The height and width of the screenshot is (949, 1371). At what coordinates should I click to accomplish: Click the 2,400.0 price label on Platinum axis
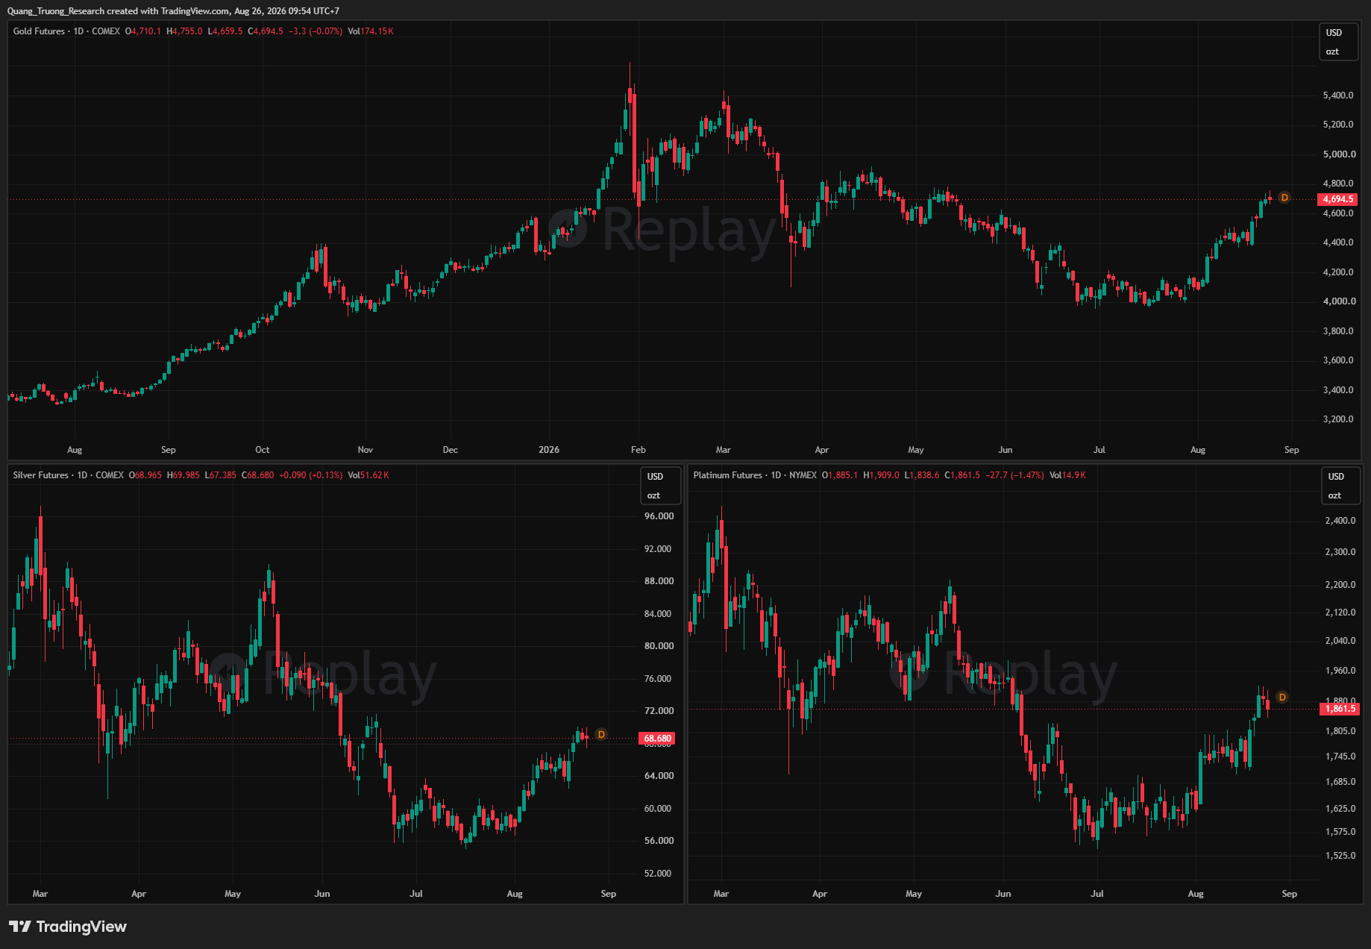point(1340,521)
